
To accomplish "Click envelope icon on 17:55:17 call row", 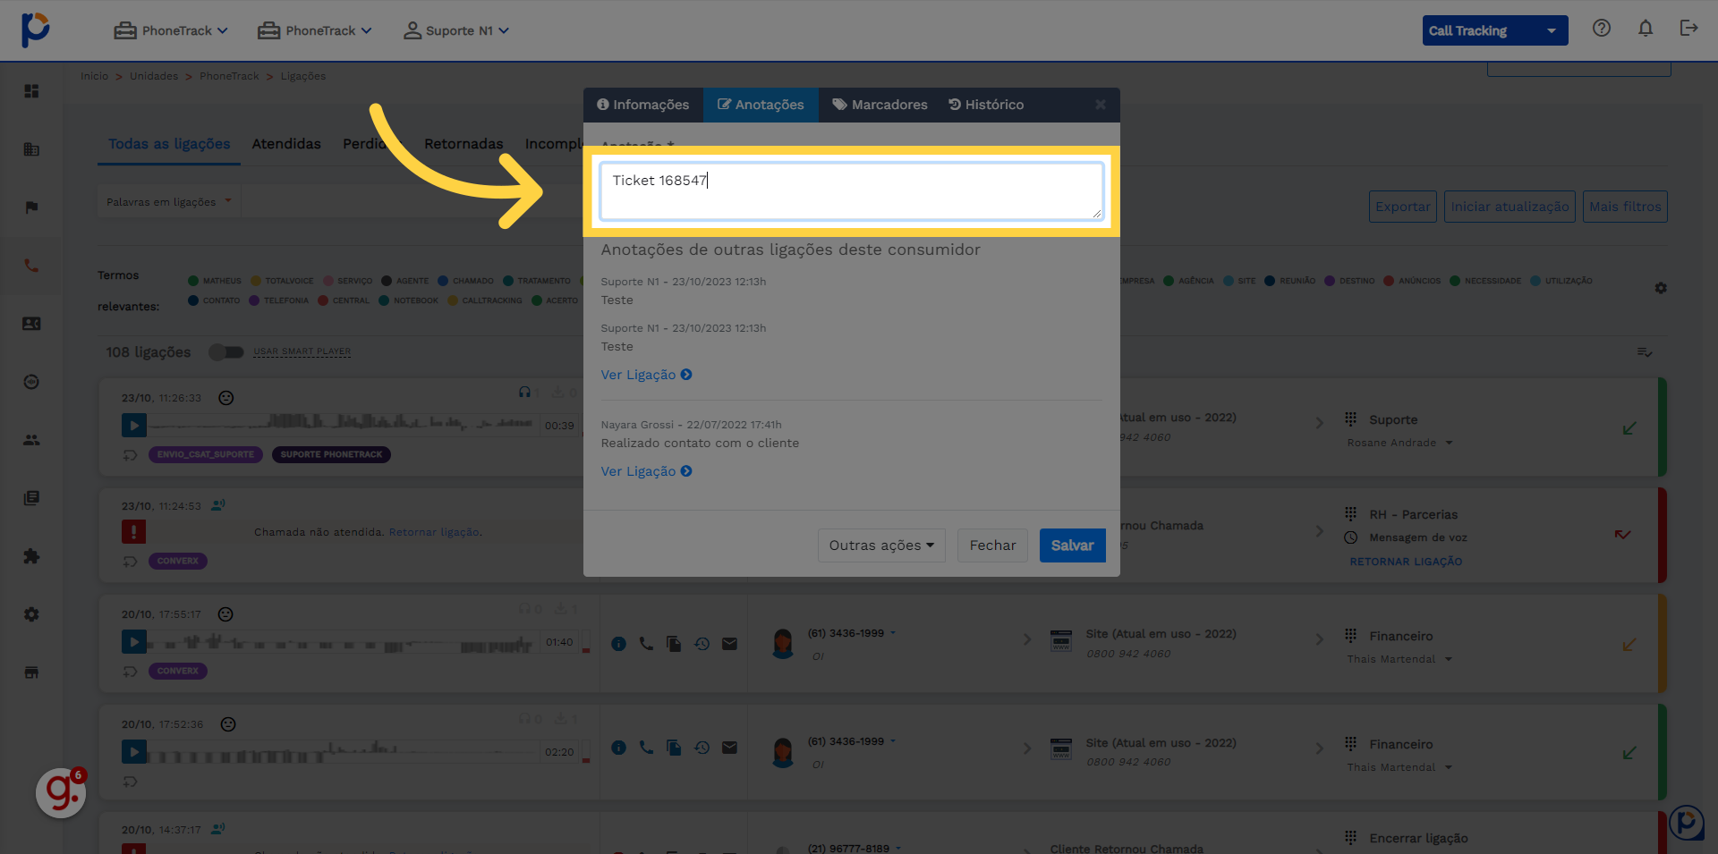I will click(x=730, y=644).
